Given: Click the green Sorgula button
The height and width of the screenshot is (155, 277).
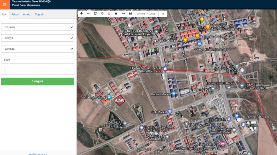Looking at the screenshot, I should click(38, 81).
